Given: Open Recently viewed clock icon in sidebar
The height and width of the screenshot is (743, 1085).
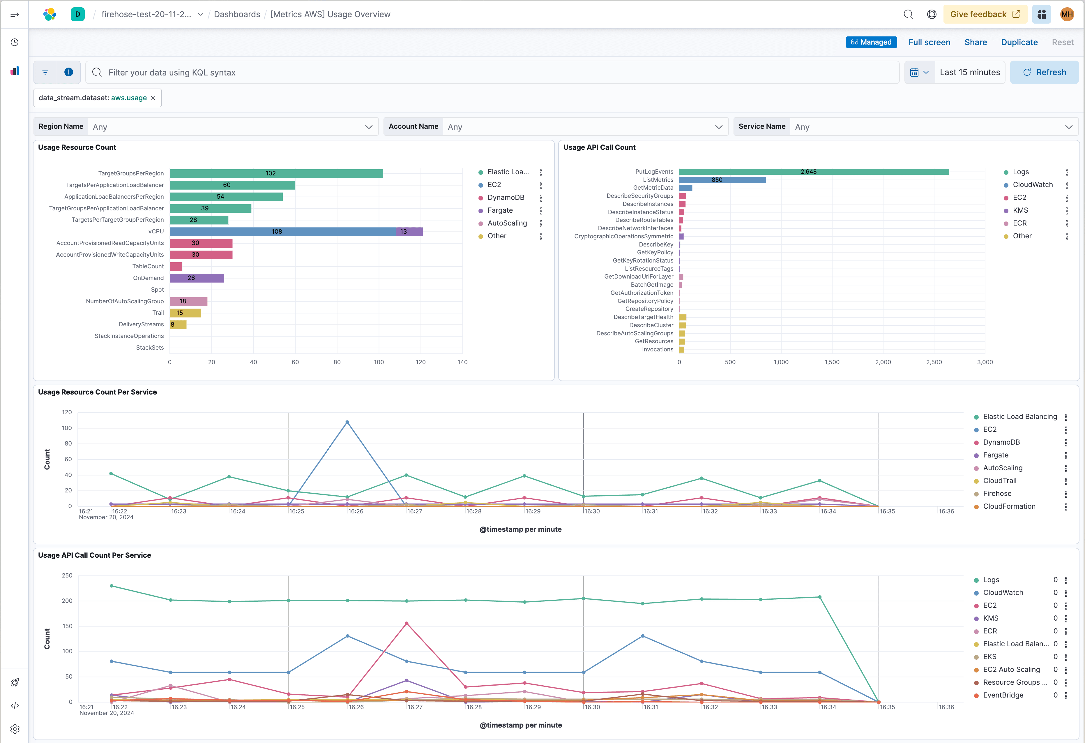Looking at the screenshot, I should pyautogui.click(x=15, y=42).
